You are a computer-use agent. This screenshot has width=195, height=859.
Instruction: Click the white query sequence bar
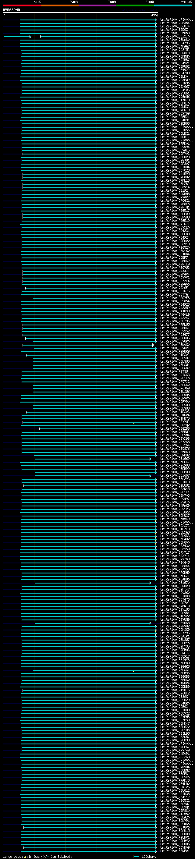coord(80,12)
